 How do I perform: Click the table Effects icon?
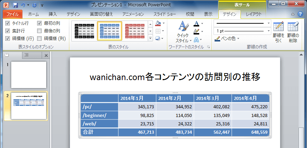point(158,38)
